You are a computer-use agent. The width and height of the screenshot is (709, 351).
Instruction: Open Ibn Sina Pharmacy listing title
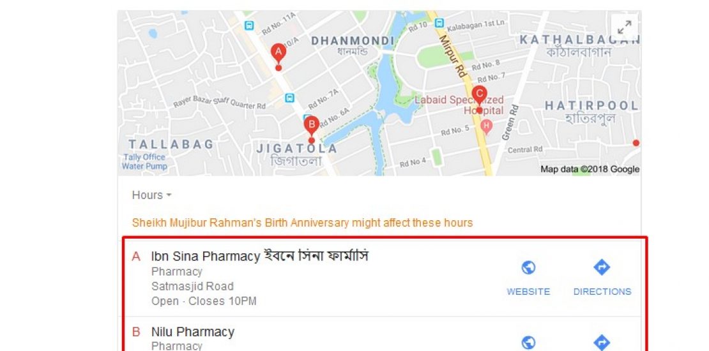pos(259,256)
